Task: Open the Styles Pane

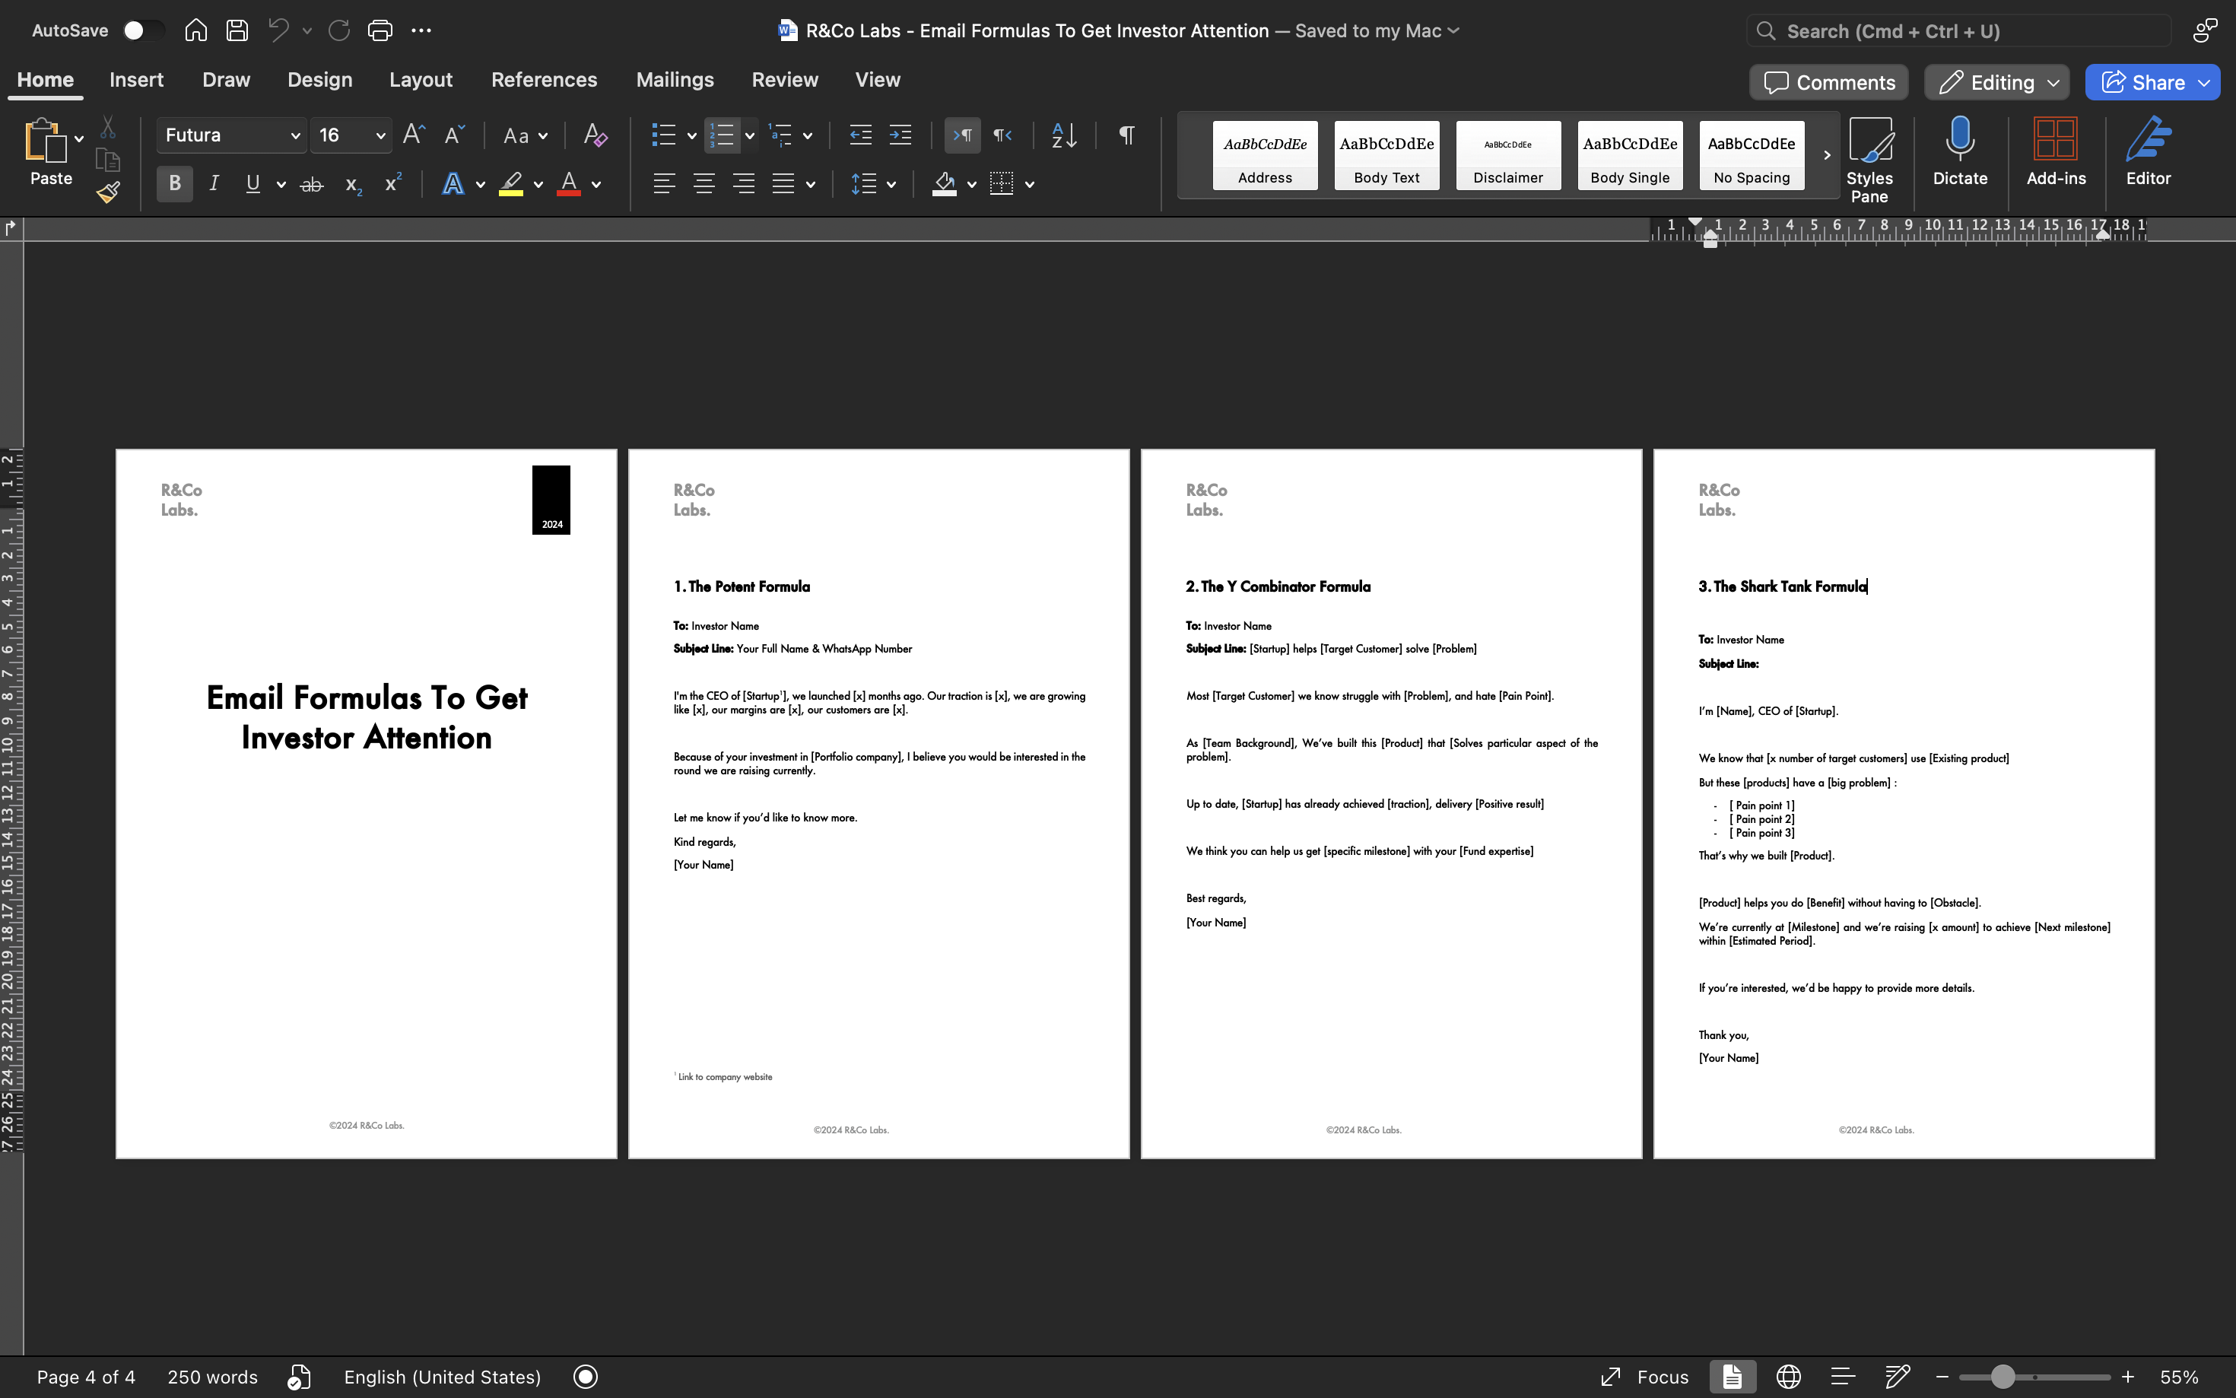Action: 1869,159
